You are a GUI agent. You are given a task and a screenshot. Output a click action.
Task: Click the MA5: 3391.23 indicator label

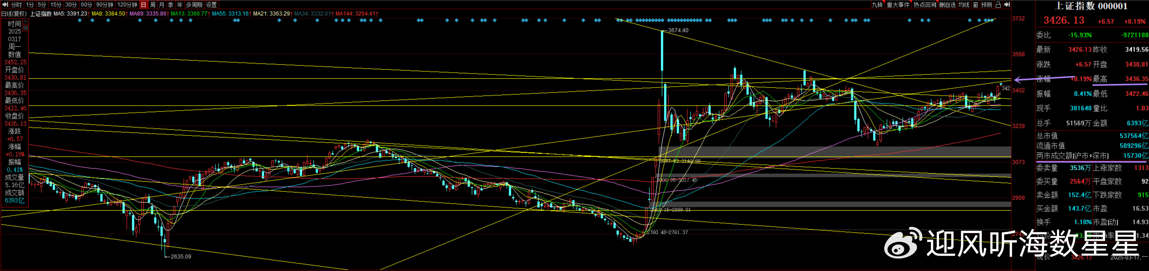pos(72,14)
